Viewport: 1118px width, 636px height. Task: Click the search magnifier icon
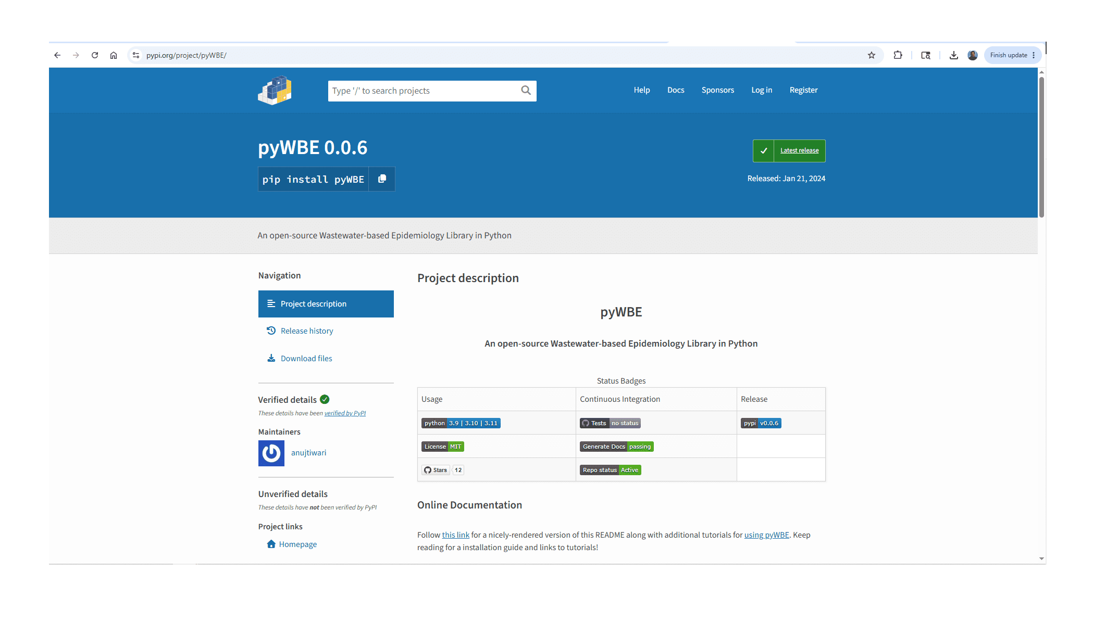(526, 91)
